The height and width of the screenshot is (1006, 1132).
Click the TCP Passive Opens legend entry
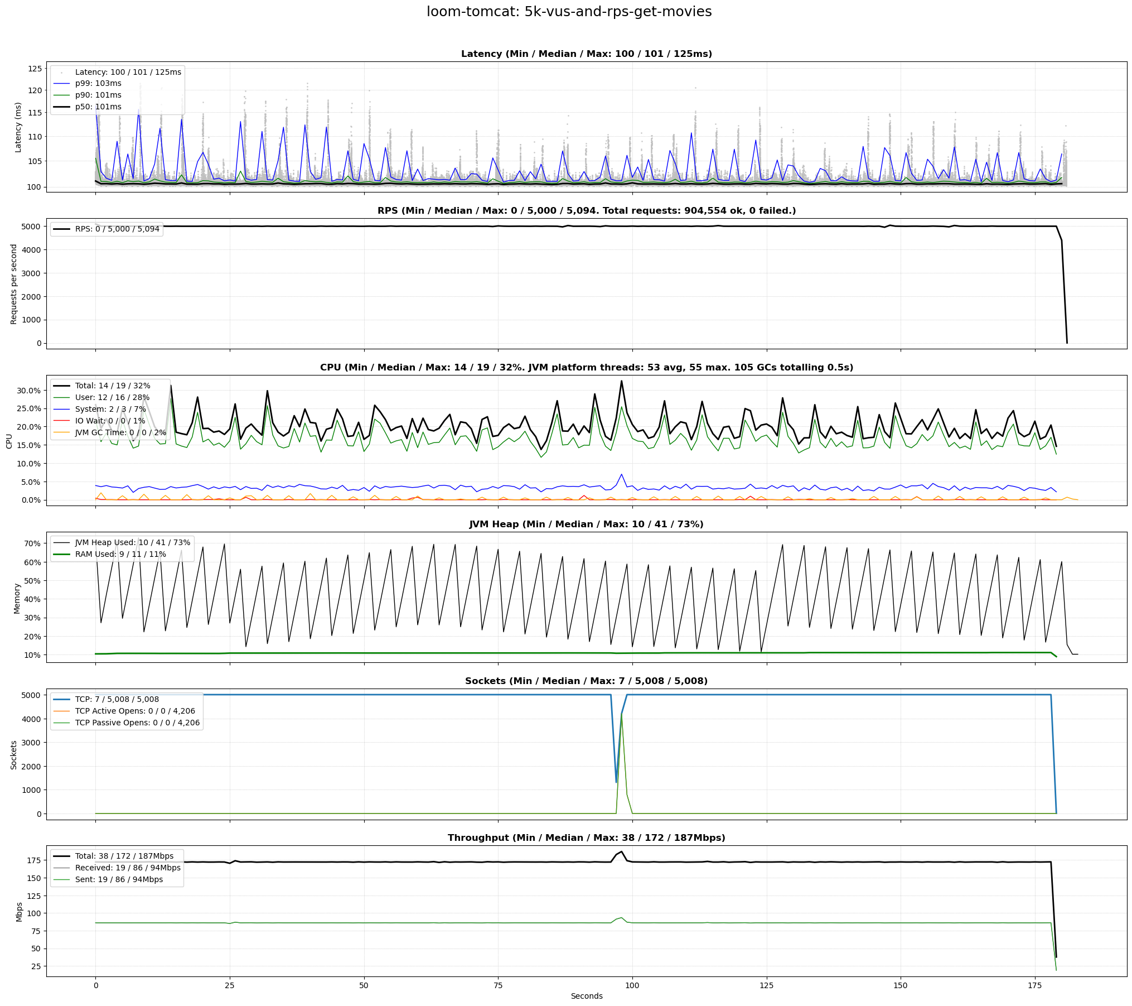click(137, 723)
